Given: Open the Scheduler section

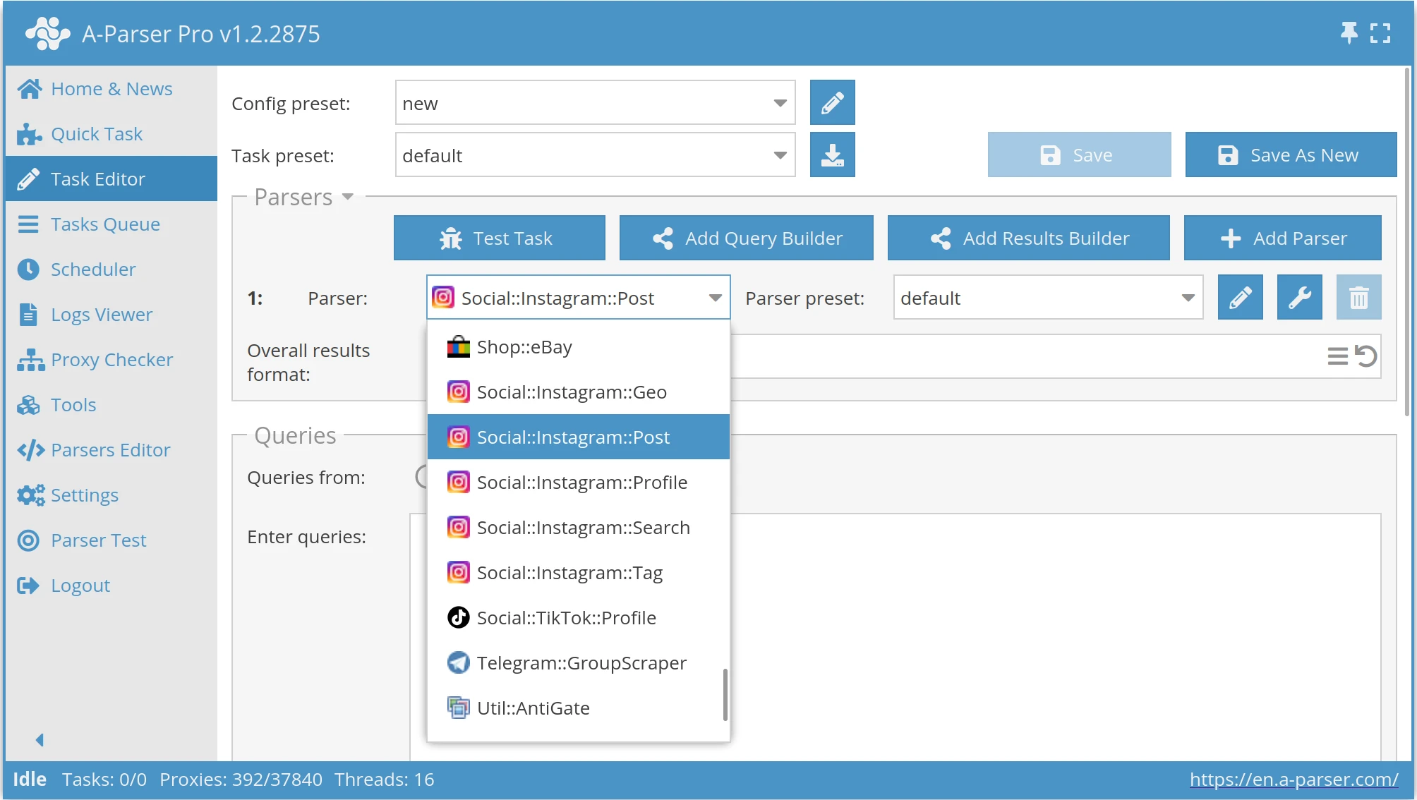Looking at the screenshot, I should 92,269.
